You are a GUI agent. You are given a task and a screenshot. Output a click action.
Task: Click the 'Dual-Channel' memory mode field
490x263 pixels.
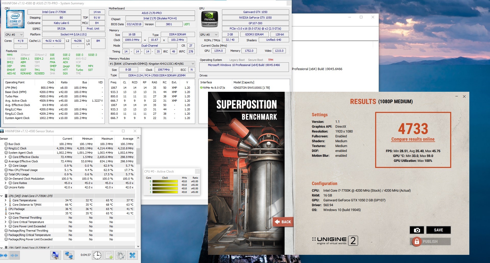click(x=150, y=46)
